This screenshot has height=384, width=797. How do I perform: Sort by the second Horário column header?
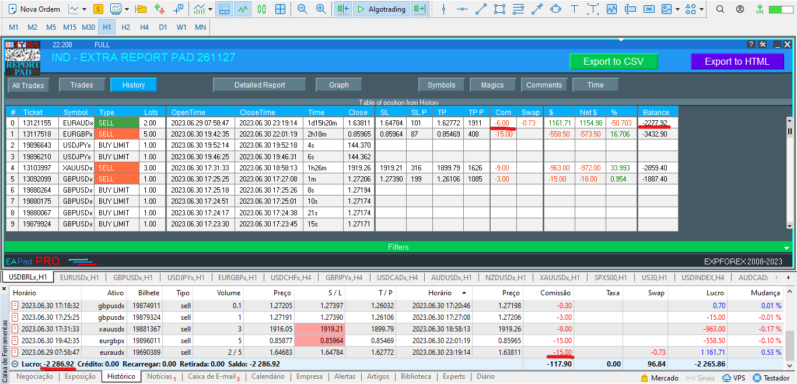pos(439,293)
